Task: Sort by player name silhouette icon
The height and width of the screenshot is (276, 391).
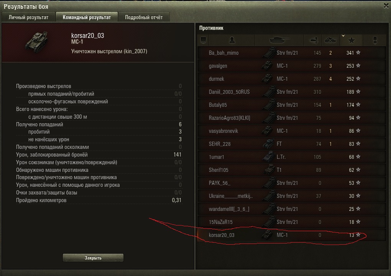Action: pyautogui.click(x=232, y=40)
